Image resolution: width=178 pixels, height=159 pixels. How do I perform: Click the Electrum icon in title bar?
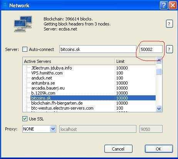(5, 5)
